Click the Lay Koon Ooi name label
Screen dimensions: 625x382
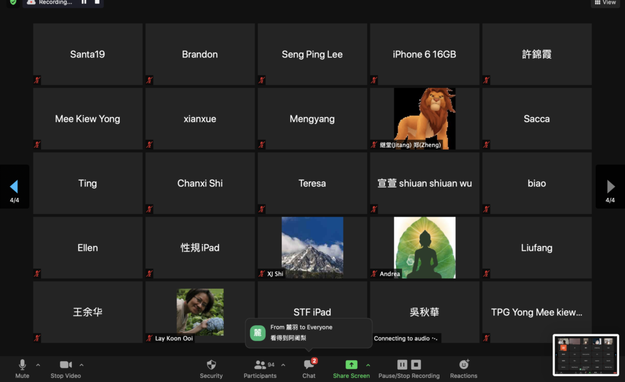174,338
